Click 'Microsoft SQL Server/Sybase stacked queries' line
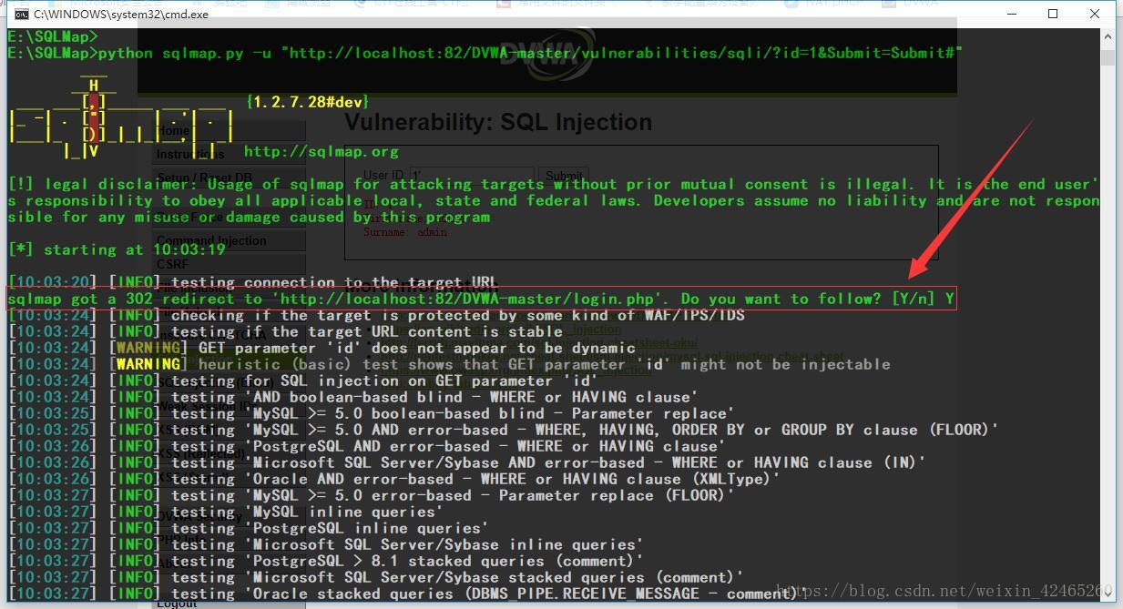Image resolution: width=1123 pixels, height=609 pixels. point(376,577)
